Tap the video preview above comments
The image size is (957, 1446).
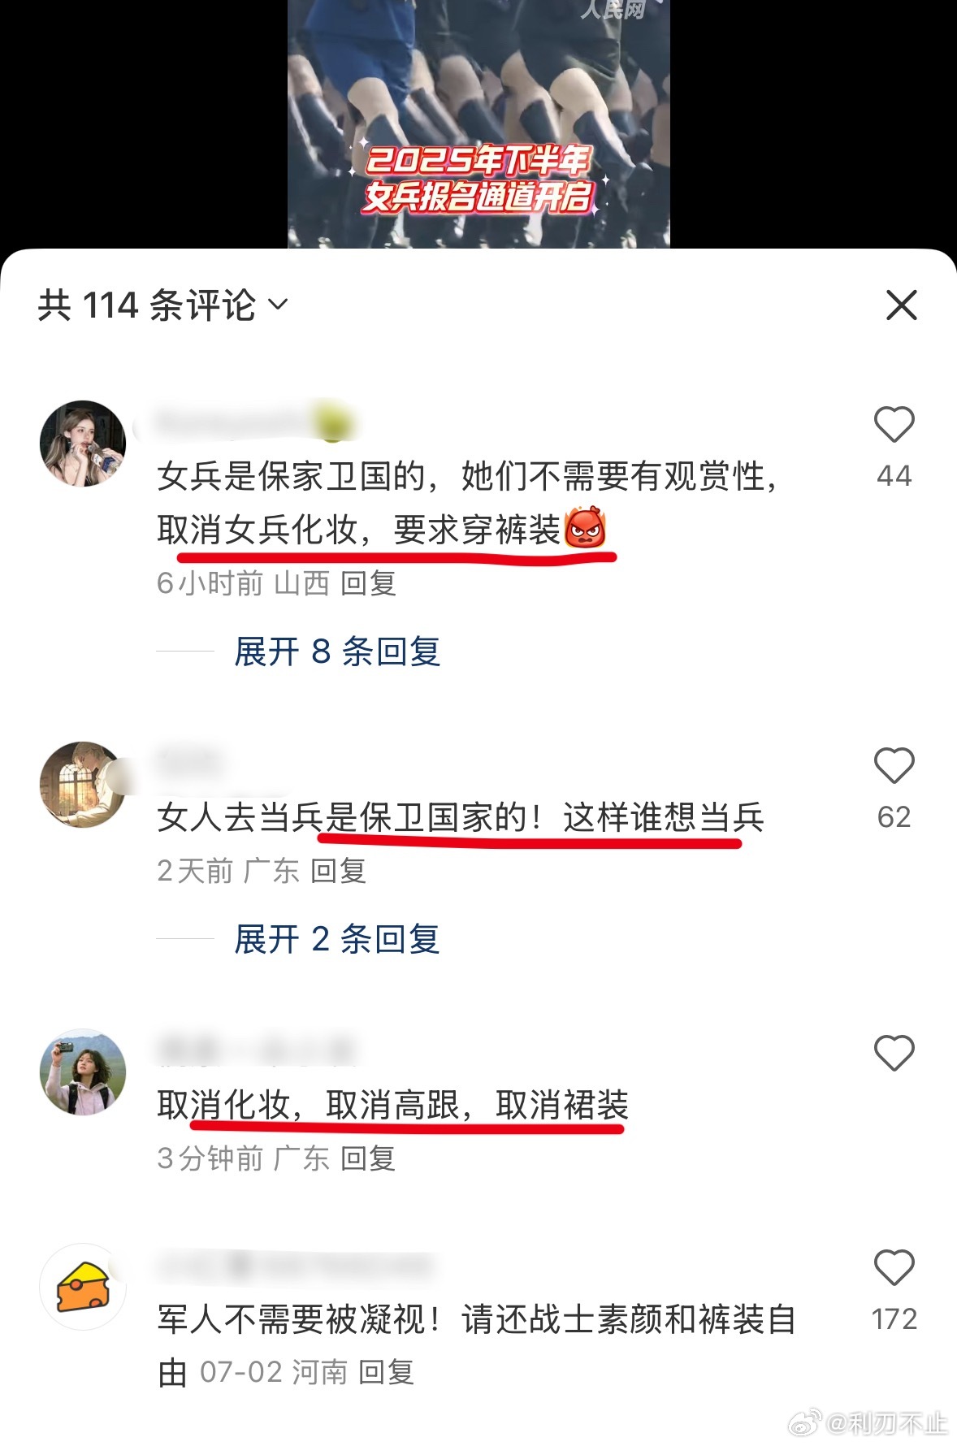pyautogui.click(x=478, y=123)
